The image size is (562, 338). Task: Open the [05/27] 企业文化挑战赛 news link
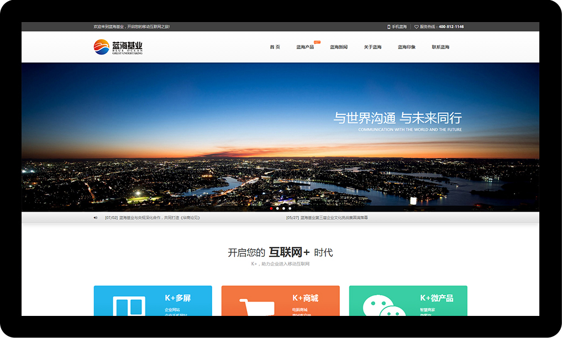pyautogui.click(x=327, y=218)
